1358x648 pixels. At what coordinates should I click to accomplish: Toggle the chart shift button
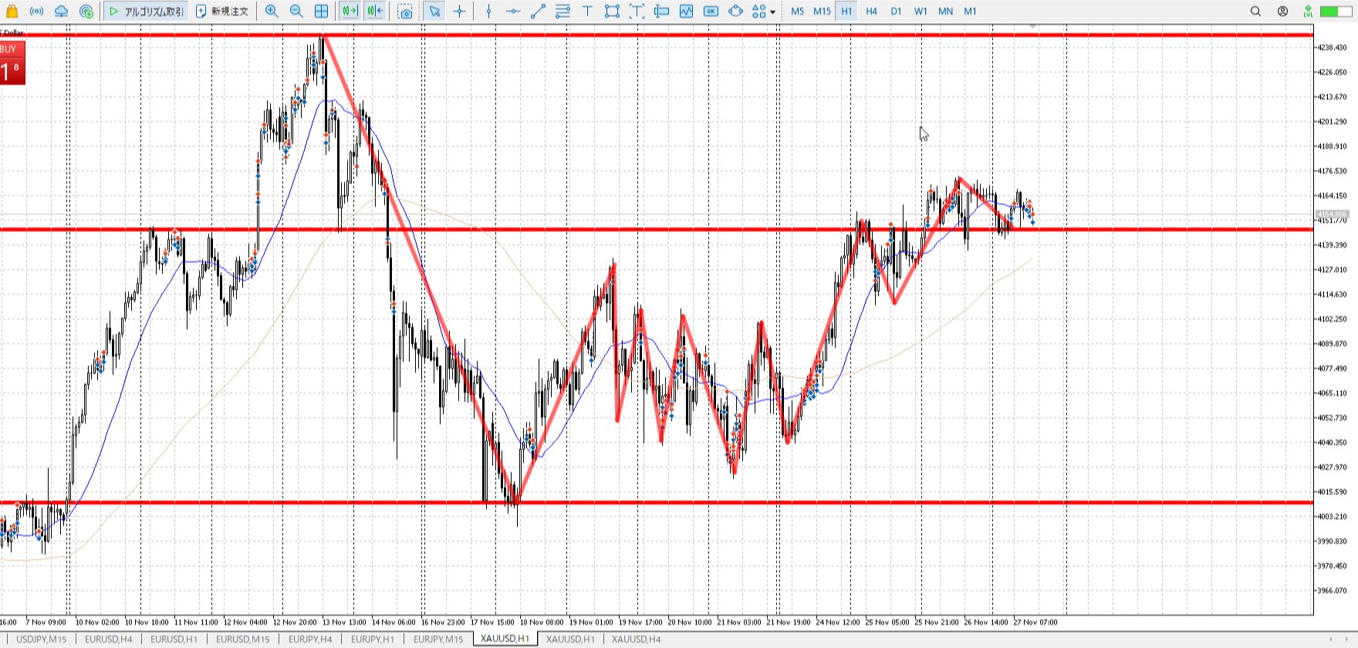[375, 11]
